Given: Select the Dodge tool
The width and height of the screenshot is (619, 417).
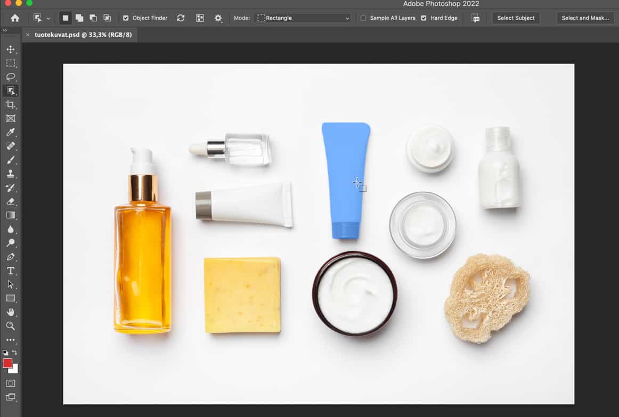Looking at the screenshot, I should click(x=11, y=243).
